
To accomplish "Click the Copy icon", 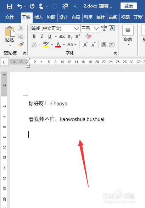I will click(21, 36).
